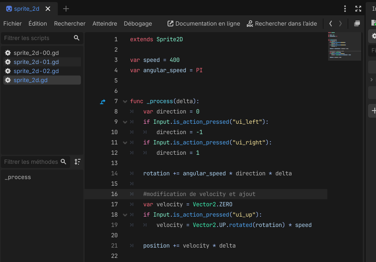
Task: Open the Atteindre menu
Action: click(x=105, y=24)
